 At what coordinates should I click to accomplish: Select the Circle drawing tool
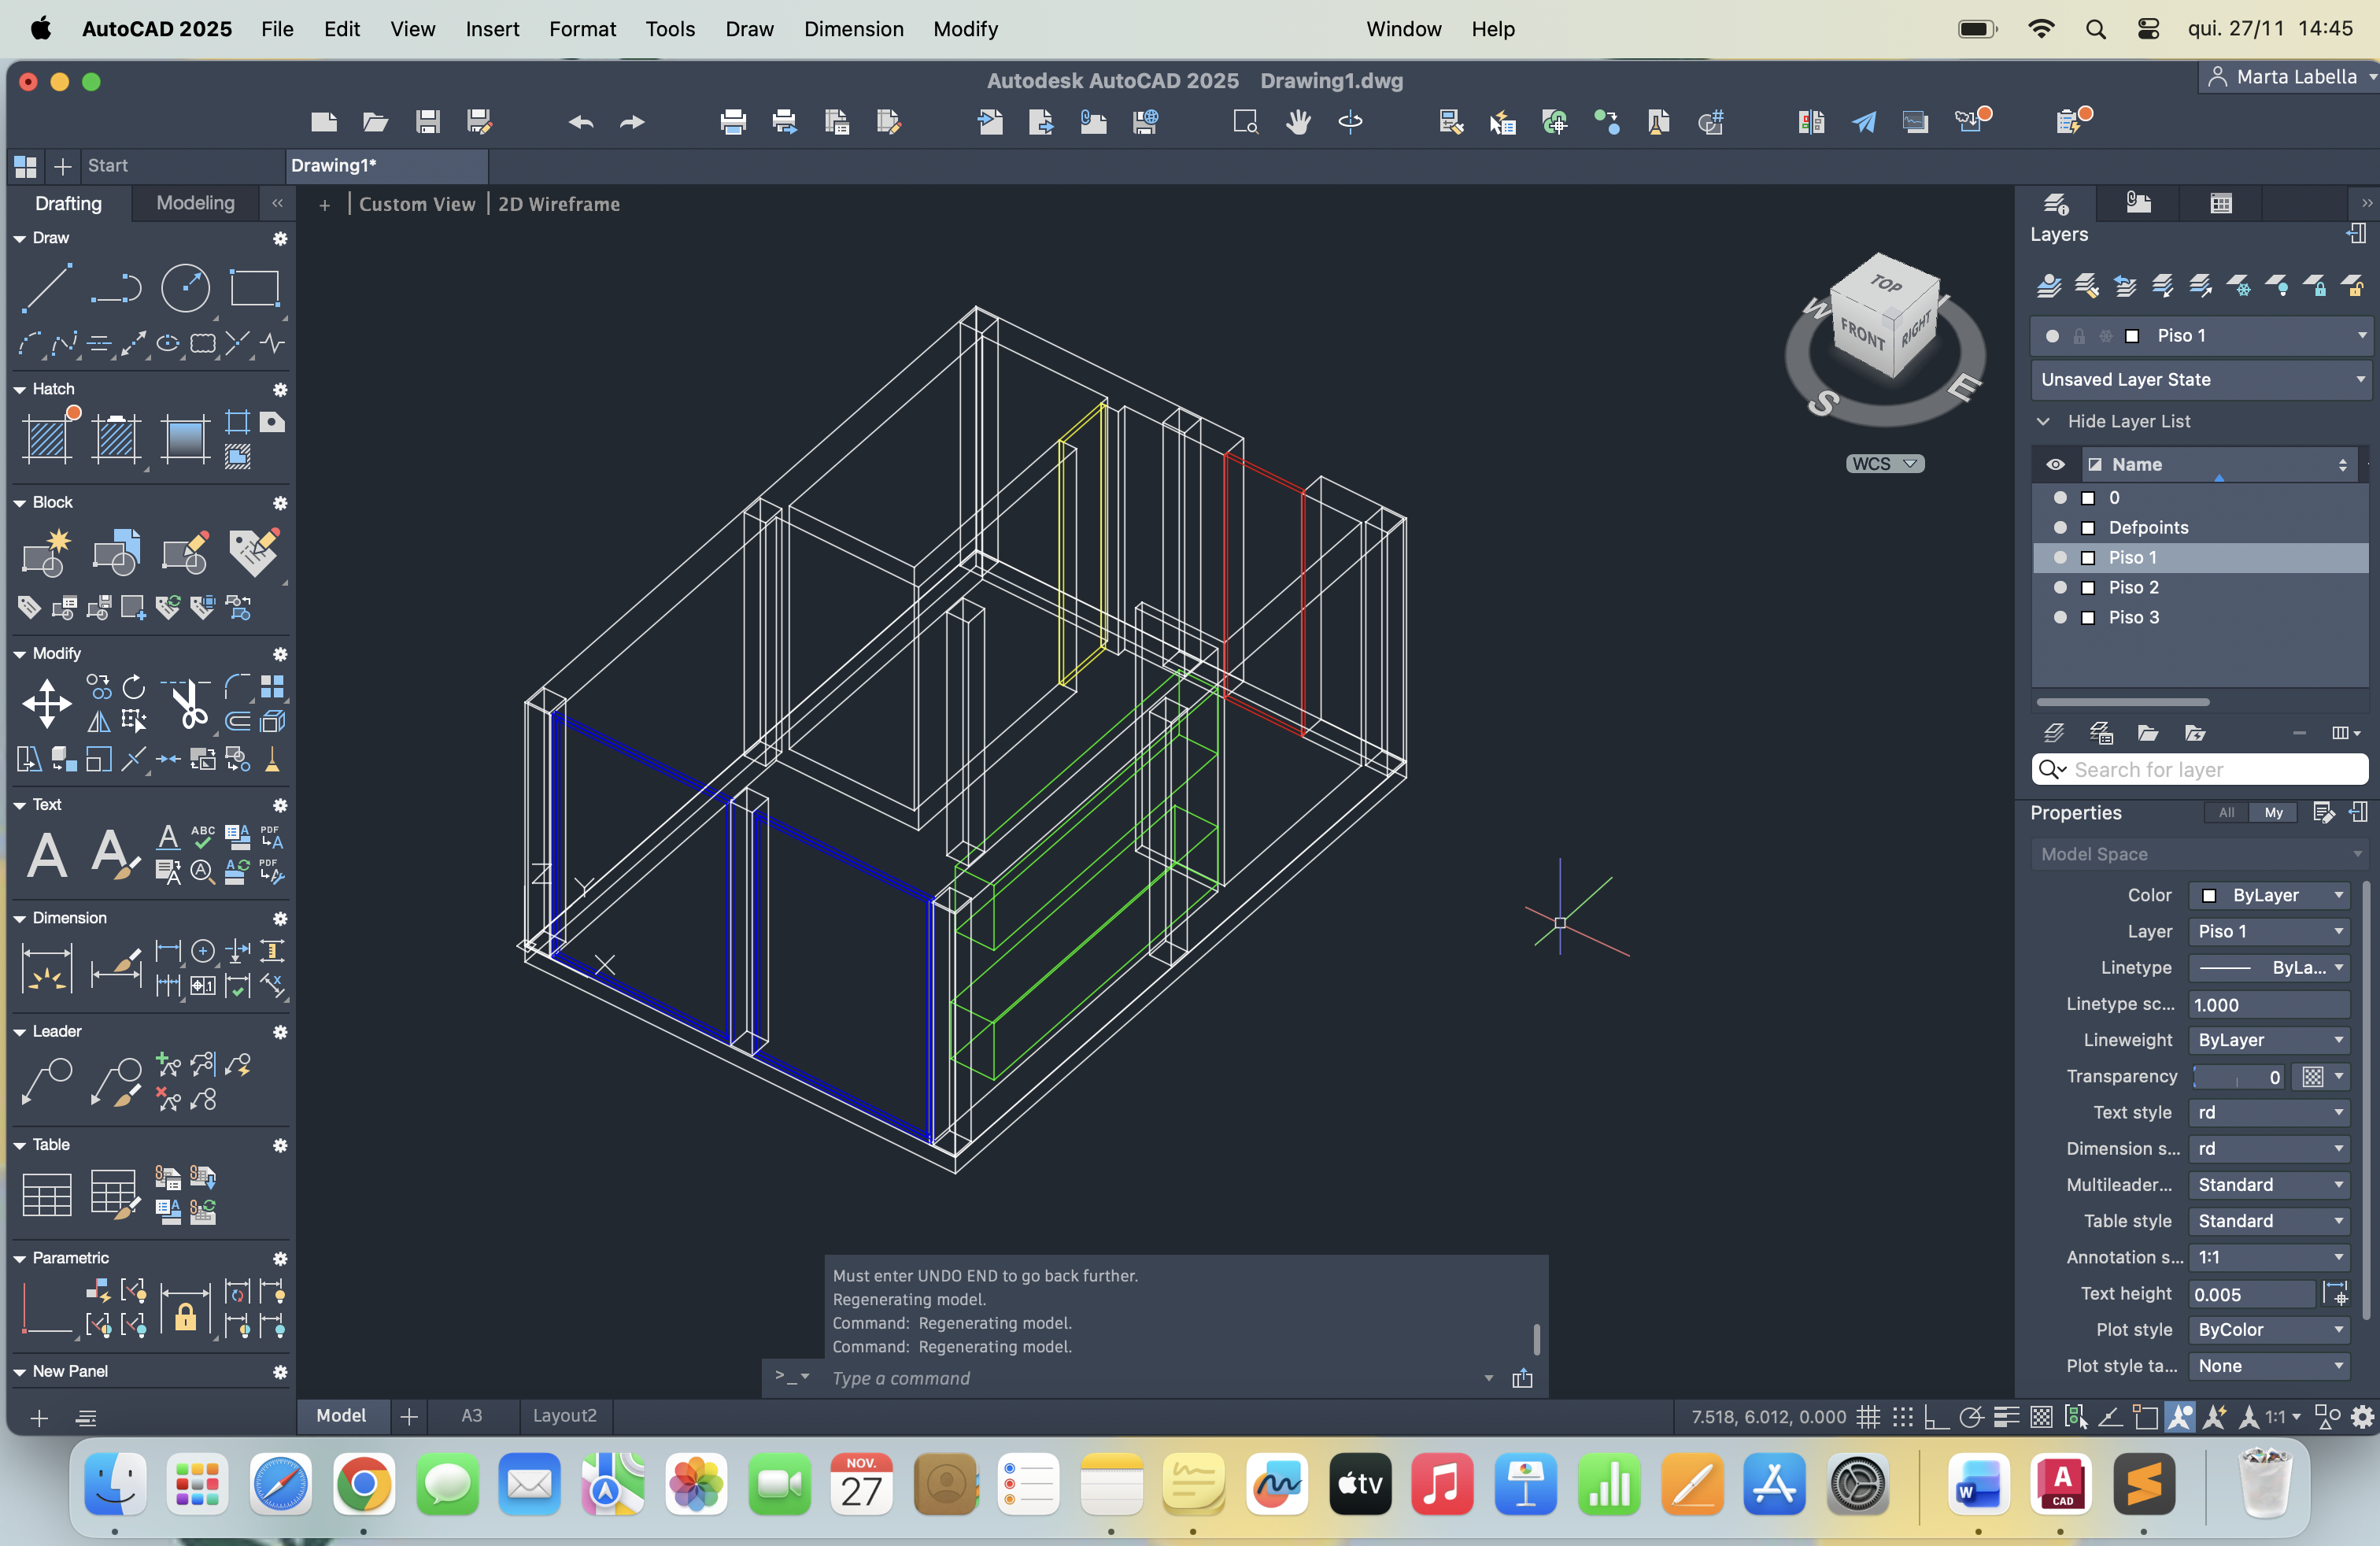[x=186, y=287]
